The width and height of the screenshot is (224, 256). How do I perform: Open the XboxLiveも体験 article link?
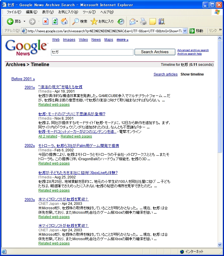tap(78, 173)
